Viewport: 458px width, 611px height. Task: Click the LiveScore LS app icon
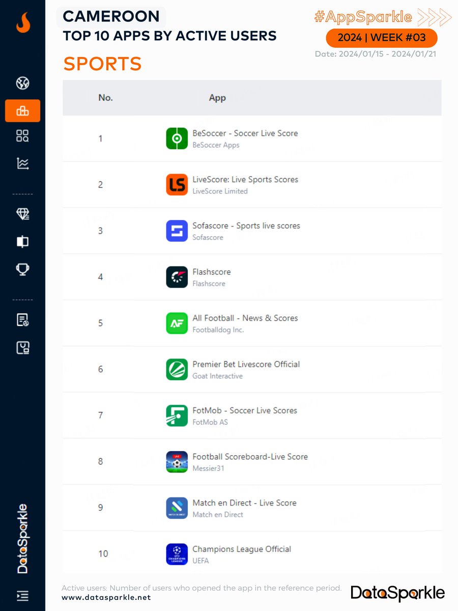[x=177, y=185]
